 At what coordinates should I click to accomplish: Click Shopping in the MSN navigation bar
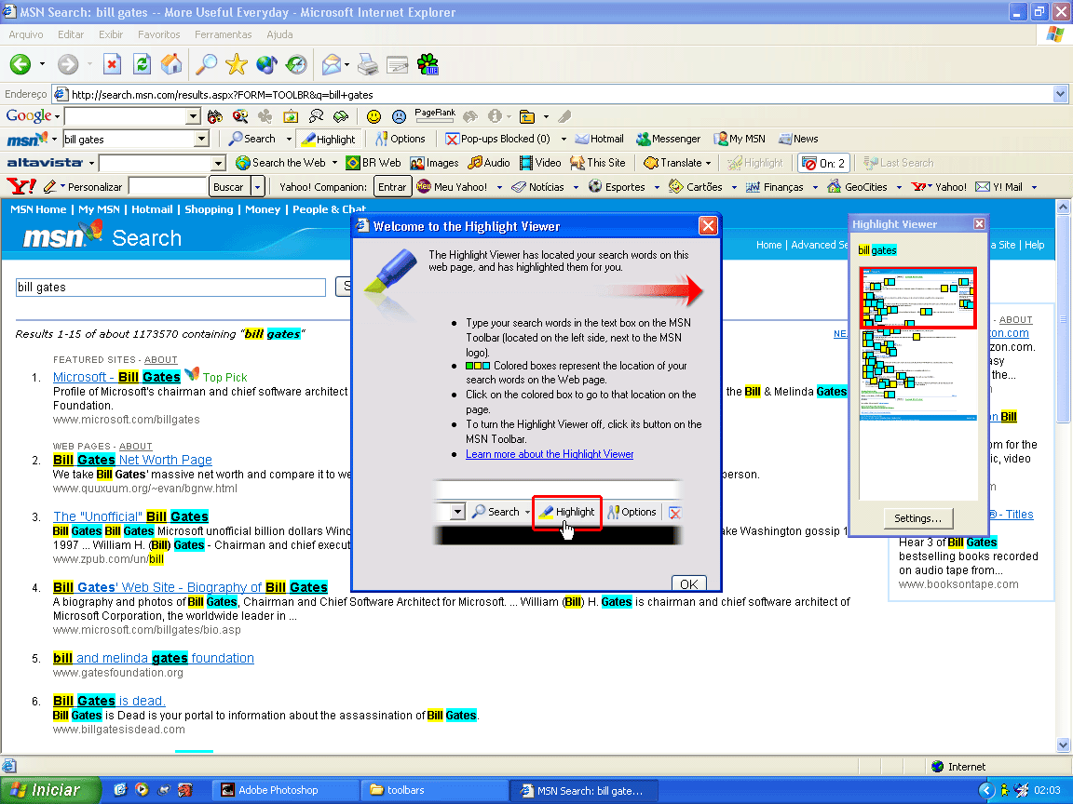(x=209, y=209)
